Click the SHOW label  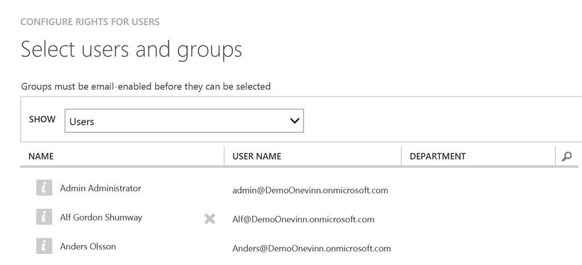coord(42,120)
